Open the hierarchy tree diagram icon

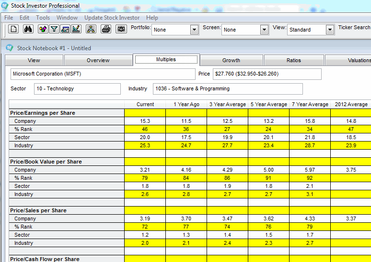[x=91, y=30]
